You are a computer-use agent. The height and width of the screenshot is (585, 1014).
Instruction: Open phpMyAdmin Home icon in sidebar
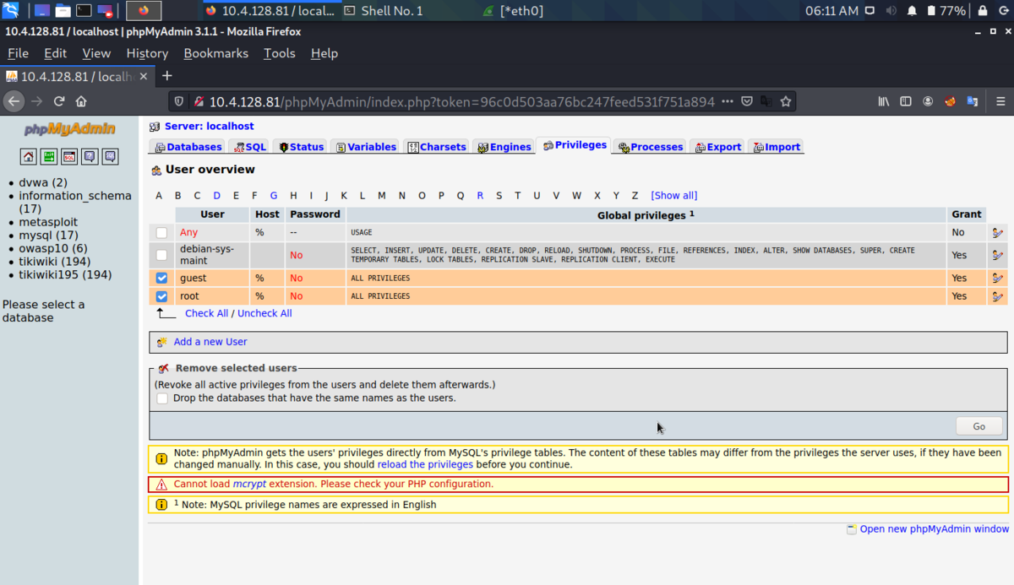point(29,156)
